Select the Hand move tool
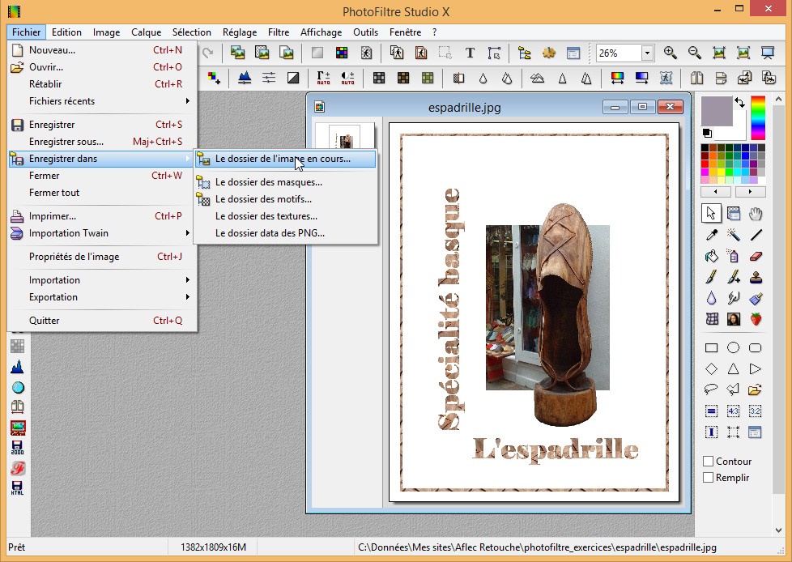Viewport: 792px width, 562px height. click(x=756, y=214)
